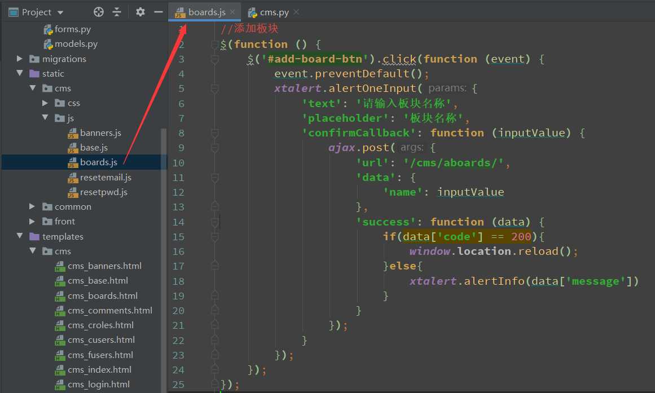The image size is (655, 393).
Task: Expand the css folder
Action: click(x=45, y=103)
